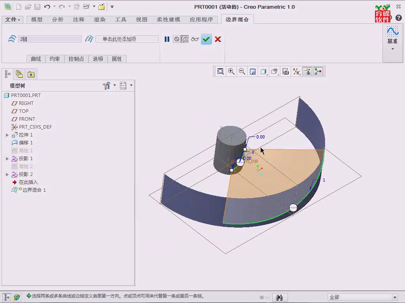
Task: Toggle model tree display in status bar
Action: (x=7, y=297)
